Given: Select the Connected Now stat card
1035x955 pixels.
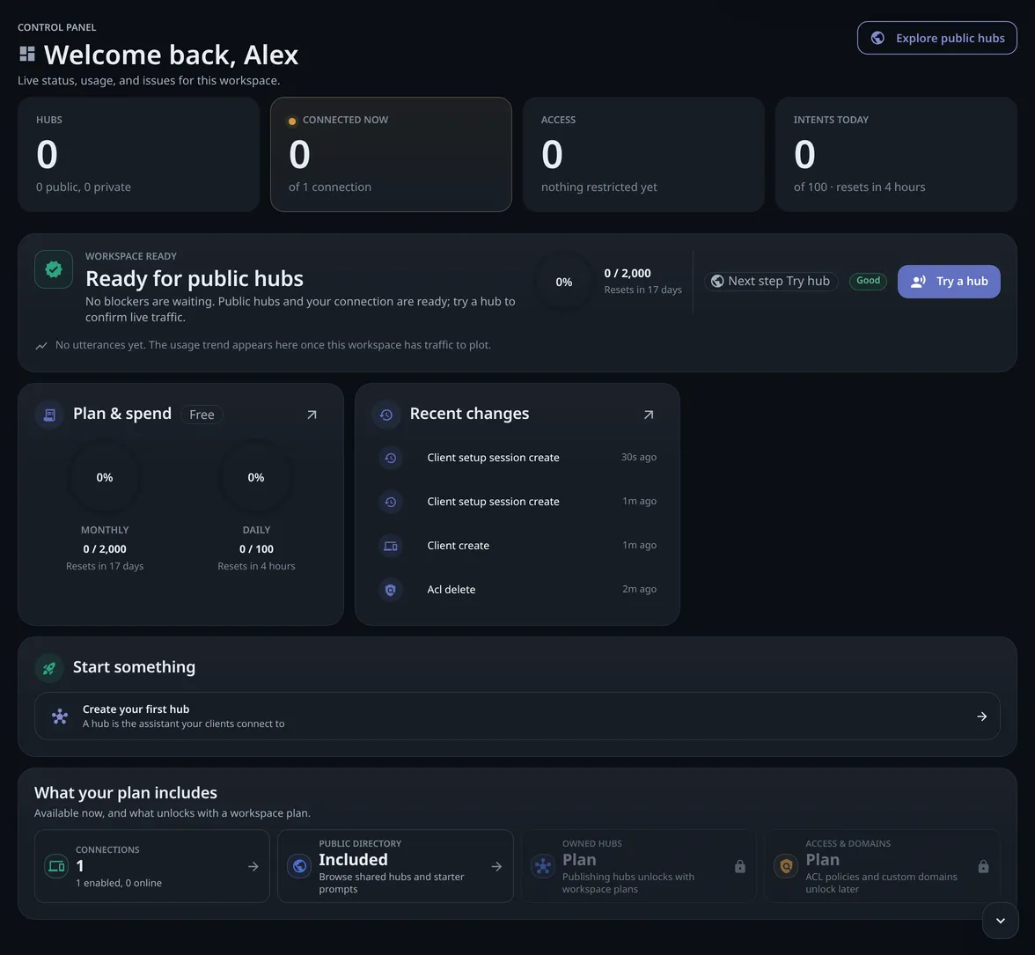Looking at the screenshot, I should 391,154.
